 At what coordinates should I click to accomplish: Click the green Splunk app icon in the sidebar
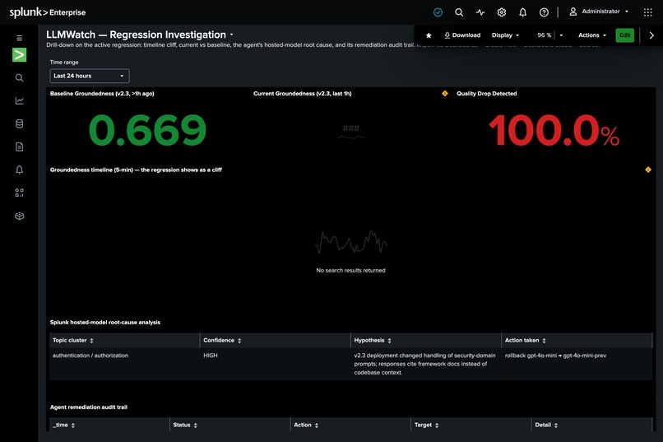20,54
